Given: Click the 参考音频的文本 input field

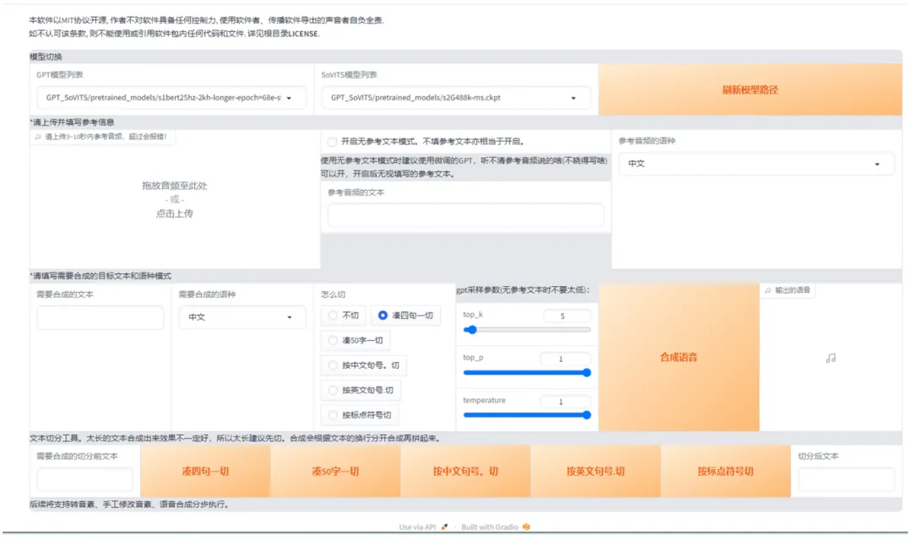Looking at the screenshot, I should [465, 215].
